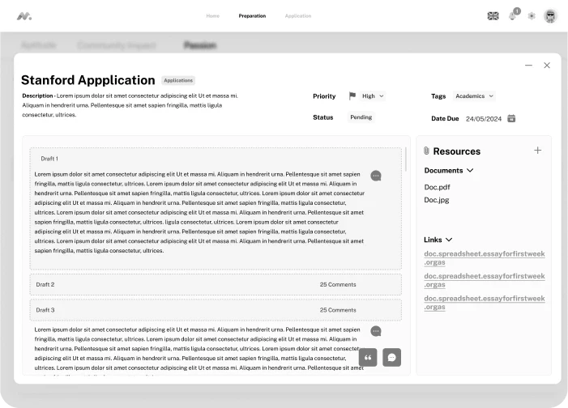Click the chat floating button
This screenshot has width=568, height=408.
click(391, 357)
